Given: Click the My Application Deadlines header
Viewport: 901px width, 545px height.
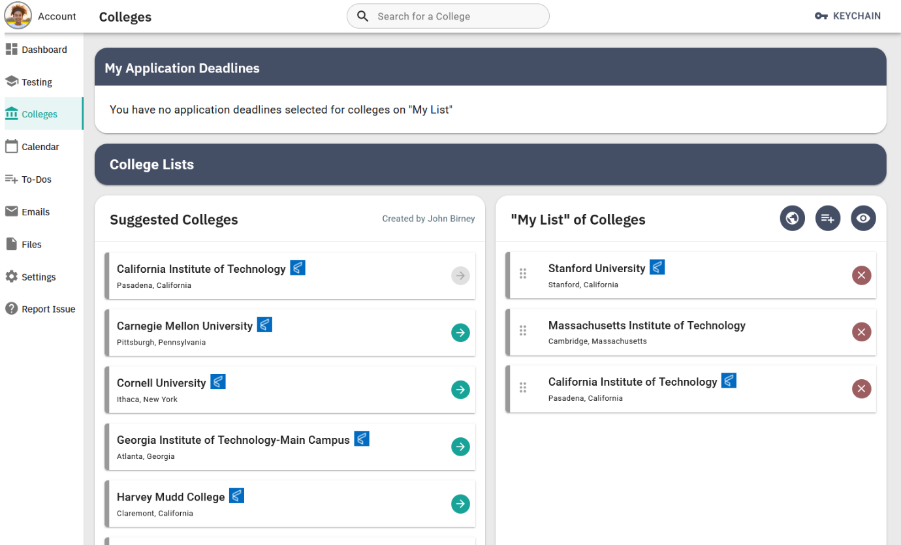Looking at the screenshot, I should (x=490, y=67).
